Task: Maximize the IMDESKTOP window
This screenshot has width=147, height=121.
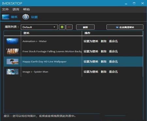Action: pos(134,3)
